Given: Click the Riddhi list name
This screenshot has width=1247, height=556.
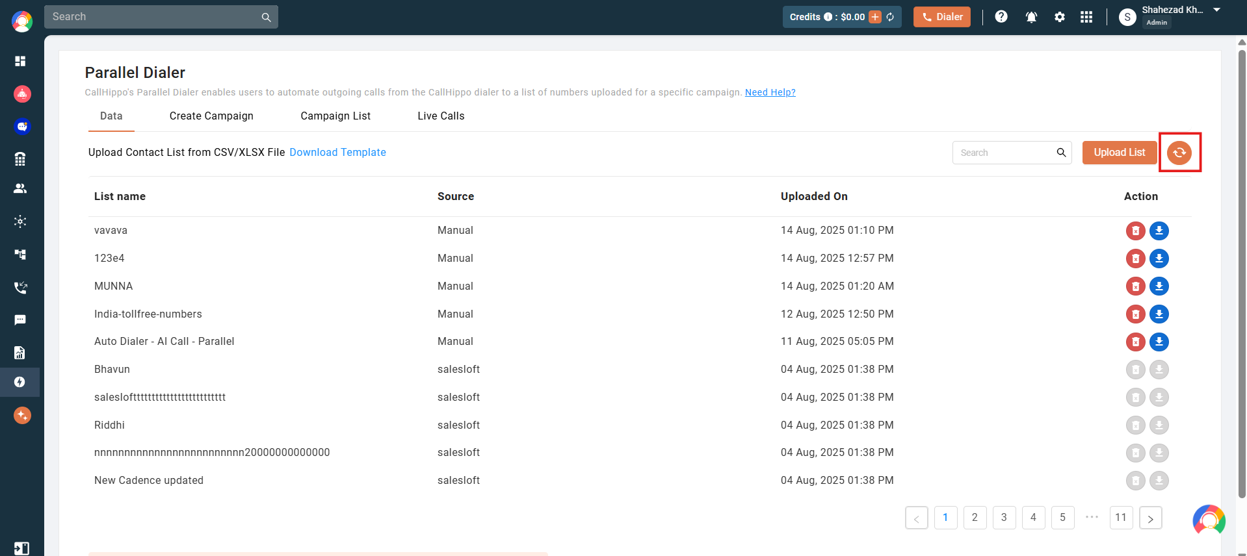Looking at the screenshot, I should (109, 425).
